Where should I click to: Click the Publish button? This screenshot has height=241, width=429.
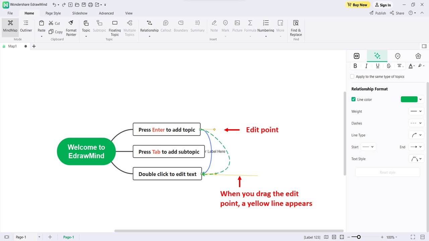coord(378,13)
